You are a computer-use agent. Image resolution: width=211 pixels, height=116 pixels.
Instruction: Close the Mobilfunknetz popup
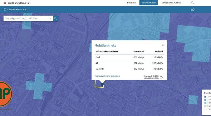(163, 45)
